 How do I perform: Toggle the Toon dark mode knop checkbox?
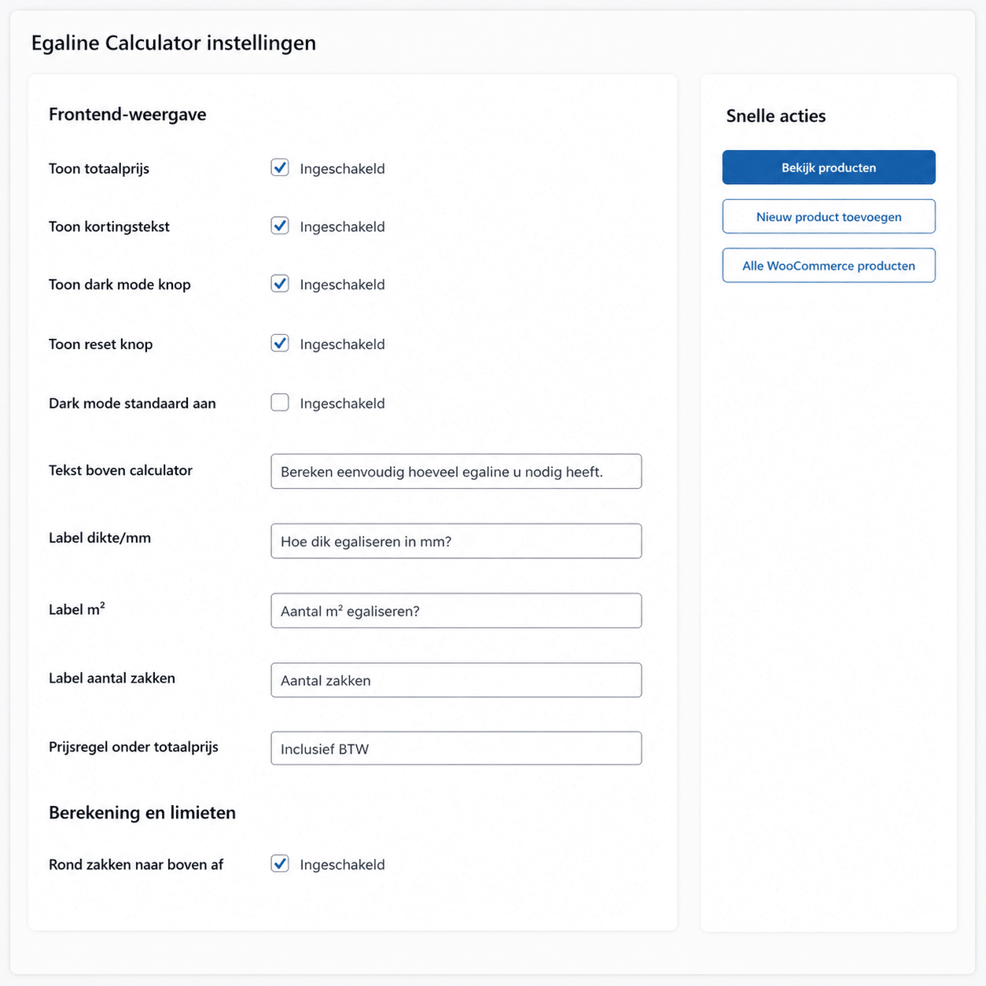coord(280,284)
